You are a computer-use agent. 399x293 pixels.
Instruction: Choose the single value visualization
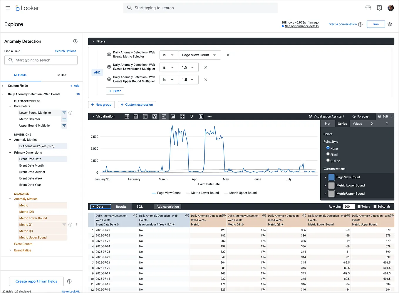point(201,116)
